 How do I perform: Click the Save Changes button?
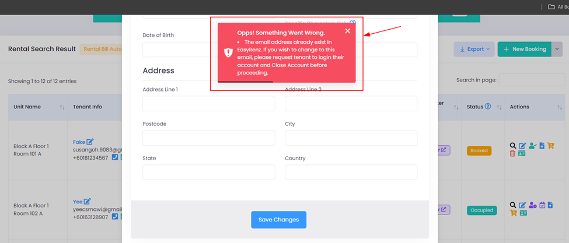tap(279, 220)
